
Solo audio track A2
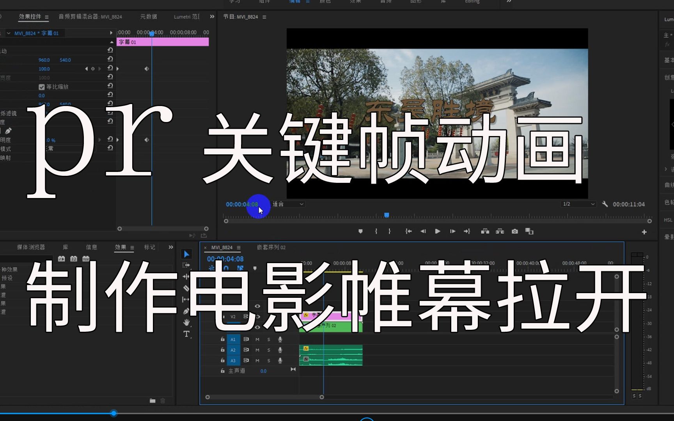pyautogui.click(x=269, y=350)
